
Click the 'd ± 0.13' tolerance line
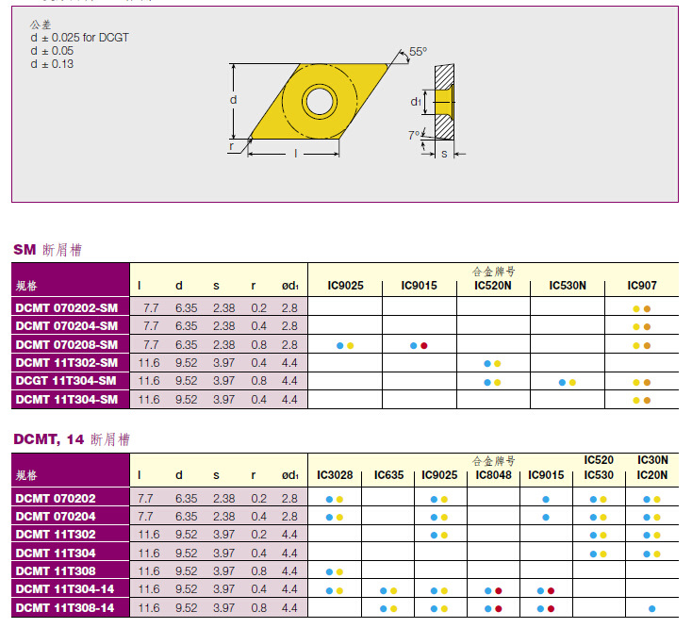tap(52, 64)
